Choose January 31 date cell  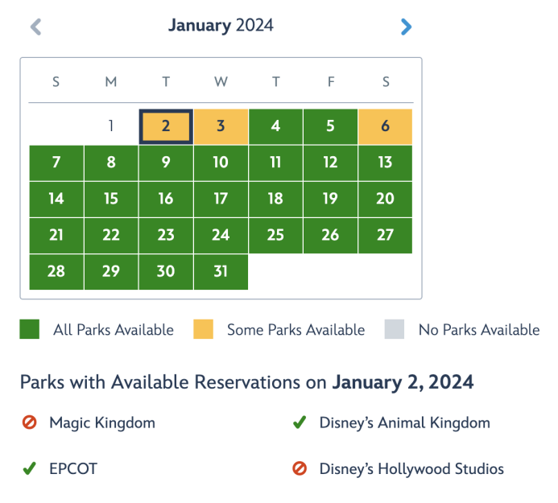221,272
